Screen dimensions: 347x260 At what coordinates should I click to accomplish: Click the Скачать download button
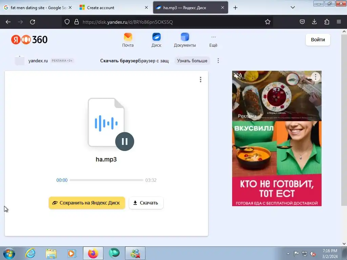point(146,203)
